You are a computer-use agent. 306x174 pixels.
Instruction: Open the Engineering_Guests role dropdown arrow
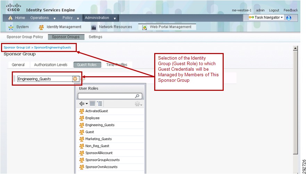tap(75, 79)
